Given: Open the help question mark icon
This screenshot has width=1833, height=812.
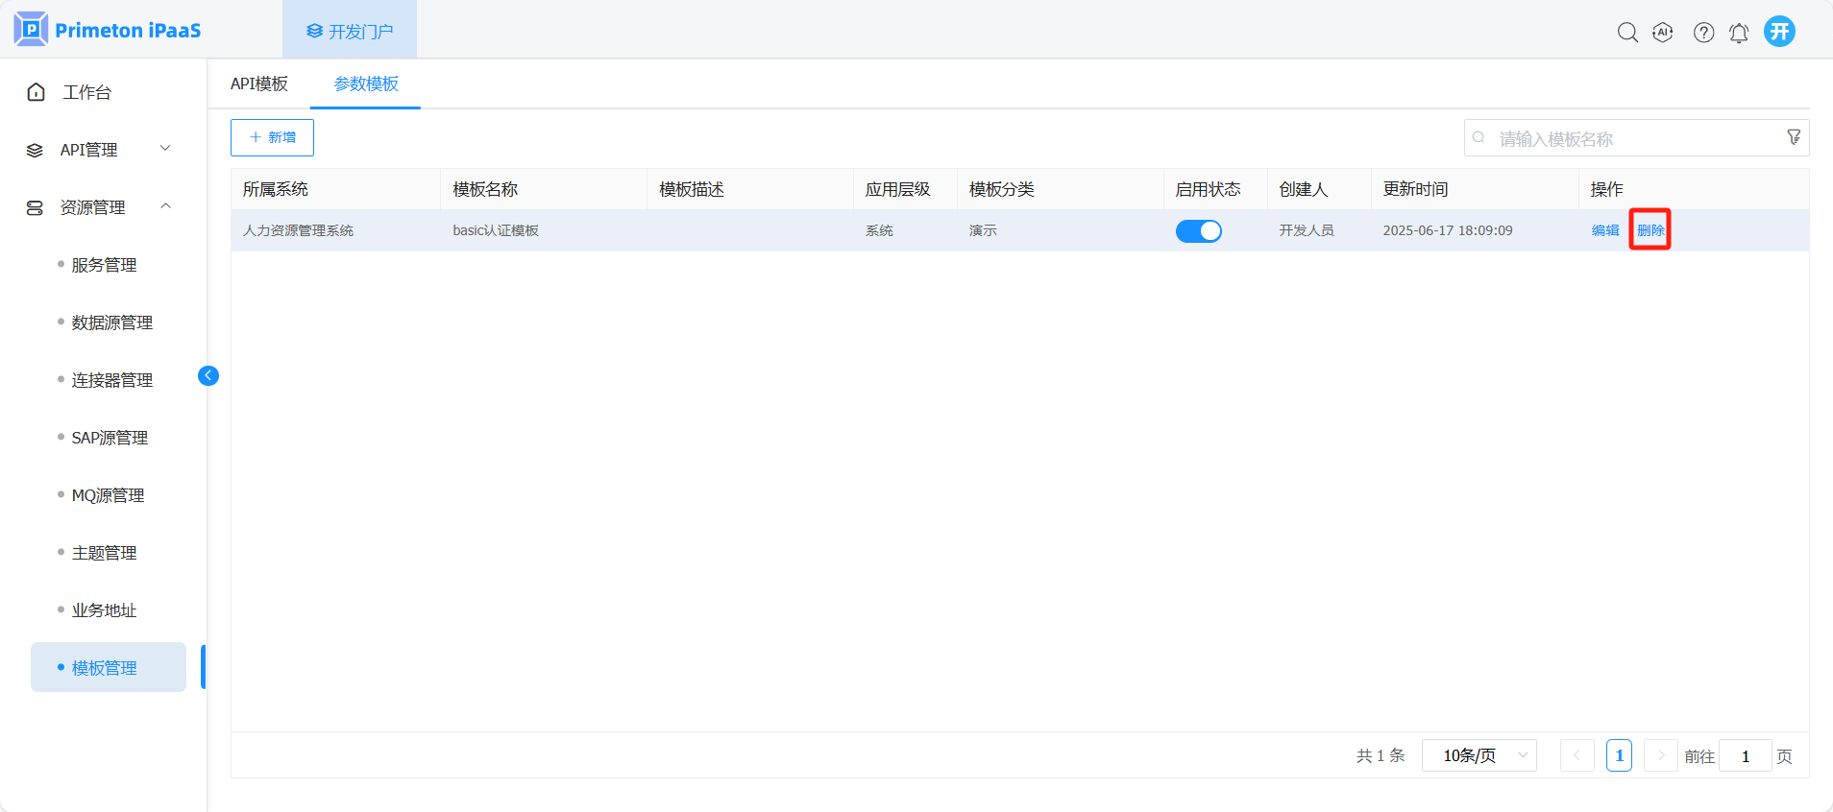Looking at the screenshot, I should tap(1703, 33).
